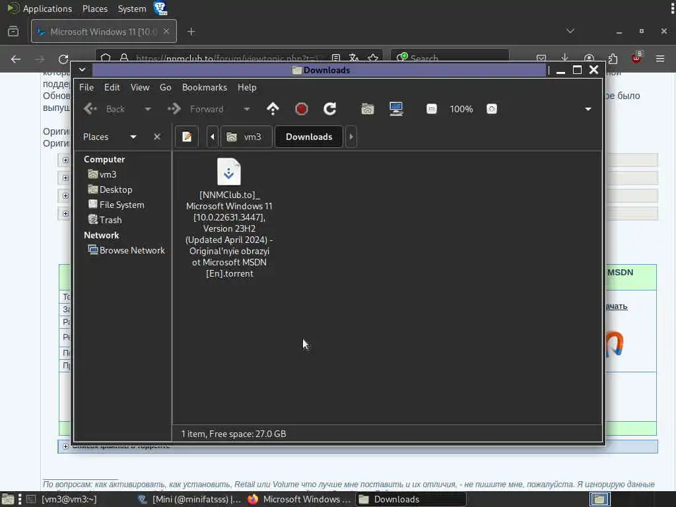Switch to Microsoft Windows Firefox taskbar entry
The image size is (676, 507).
(x=300, y=499)
